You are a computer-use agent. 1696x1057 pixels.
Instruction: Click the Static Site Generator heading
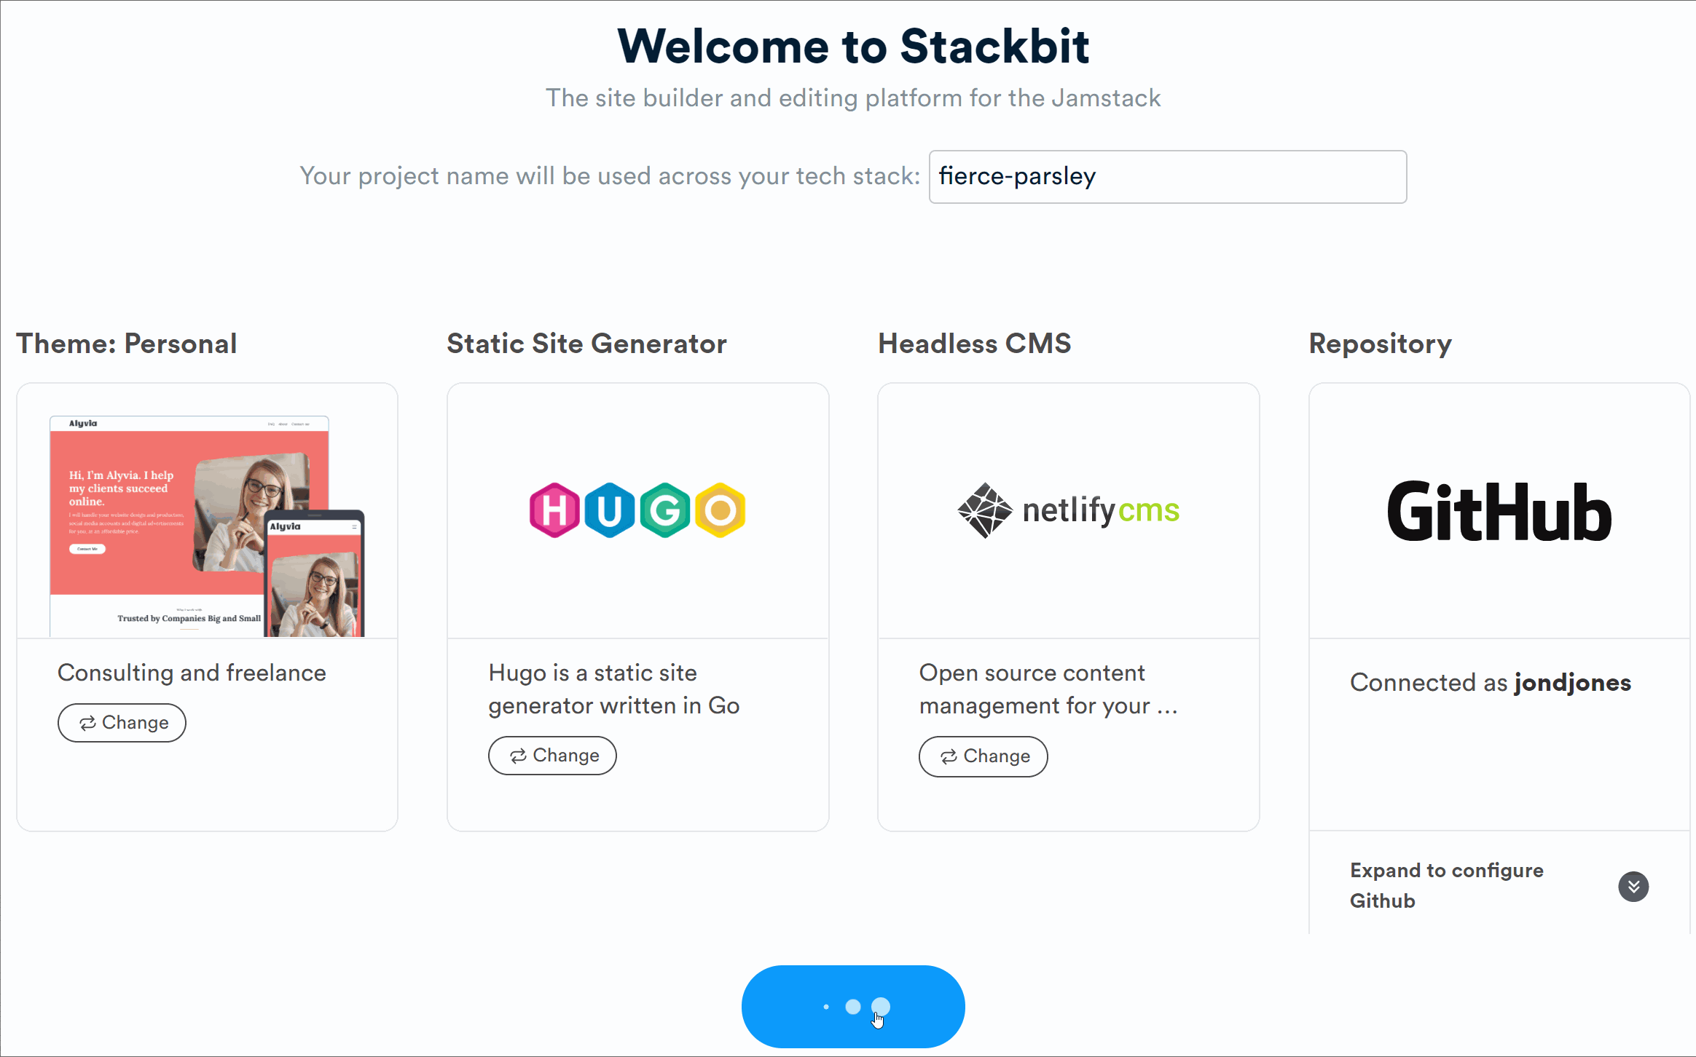(x=586, y=344)
